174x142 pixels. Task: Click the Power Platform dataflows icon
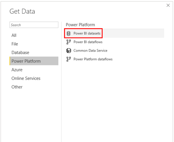click(x=69, y=59)
